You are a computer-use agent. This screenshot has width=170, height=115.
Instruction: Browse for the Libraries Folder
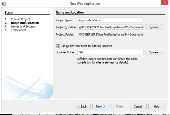click(x=155, y=52)
